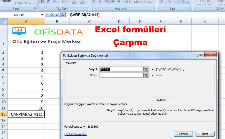Select column D header
Screen dimensions: 225x139
point(119,21)
